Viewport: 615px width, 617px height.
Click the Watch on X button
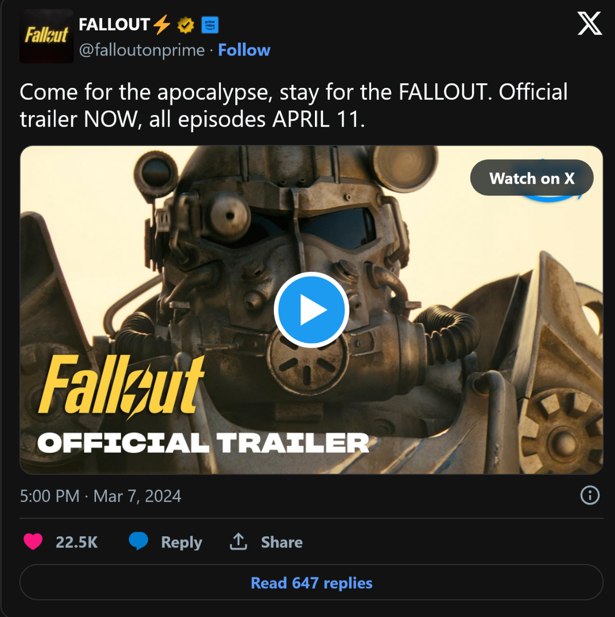tap(532, 178)
